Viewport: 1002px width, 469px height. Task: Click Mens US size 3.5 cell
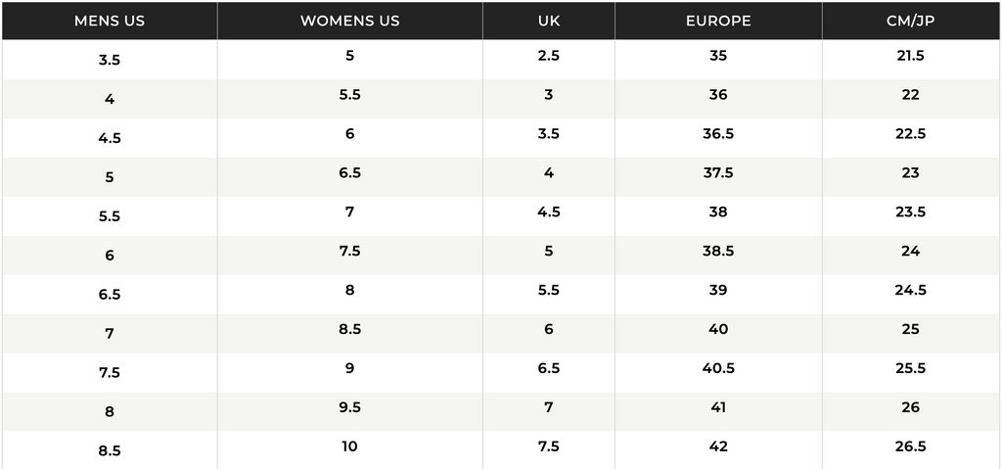(110, 60)
